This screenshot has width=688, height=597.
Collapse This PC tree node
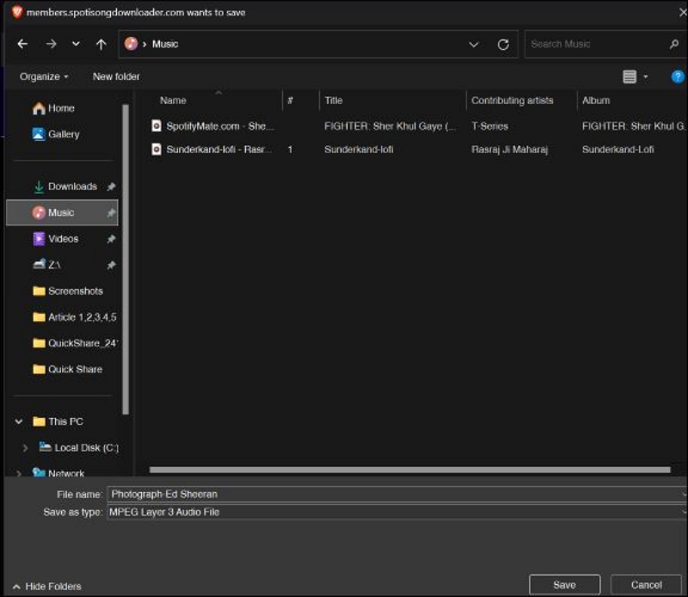[x=18, y=422]
